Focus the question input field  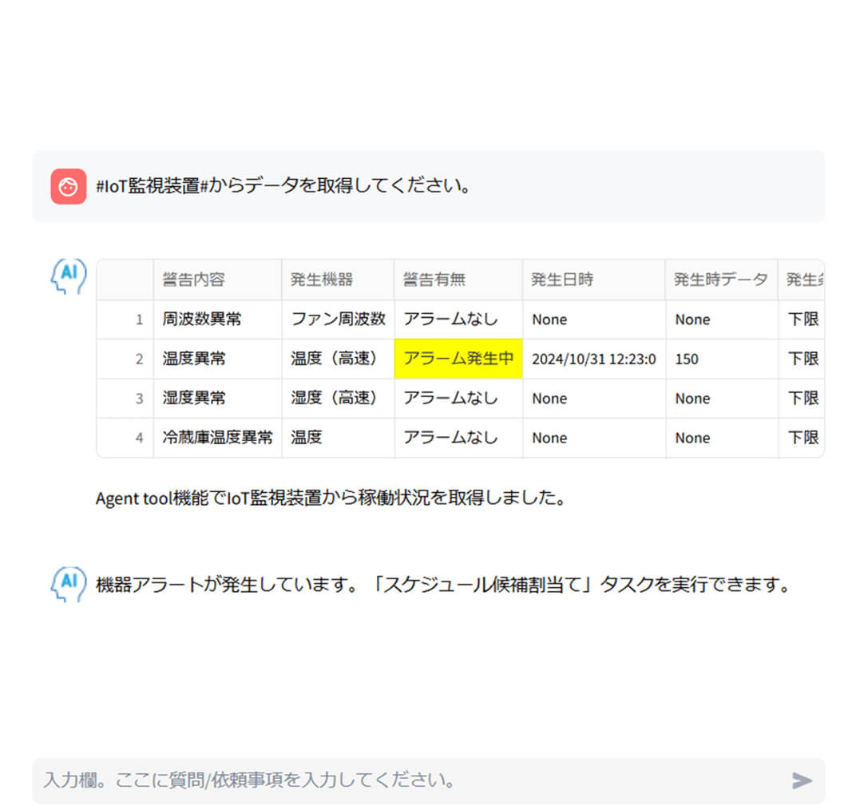(x=407, y=780)
